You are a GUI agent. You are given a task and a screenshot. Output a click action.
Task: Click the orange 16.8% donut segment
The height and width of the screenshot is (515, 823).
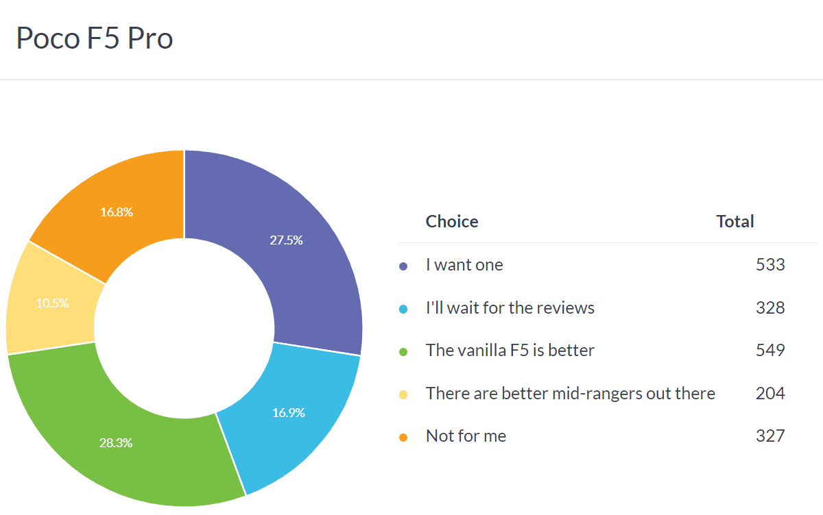[x=117, y=212]
